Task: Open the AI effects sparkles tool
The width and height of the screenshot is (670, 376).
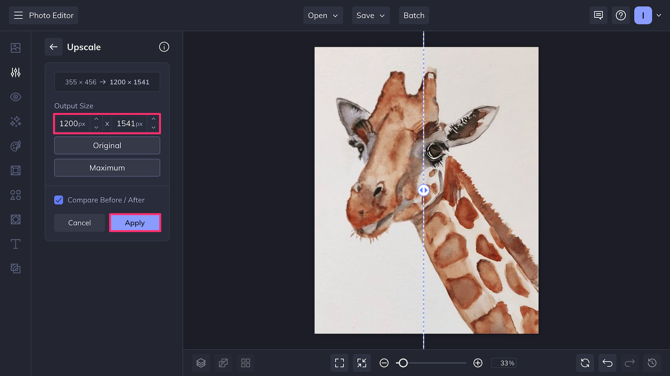Action: [15, 121]
